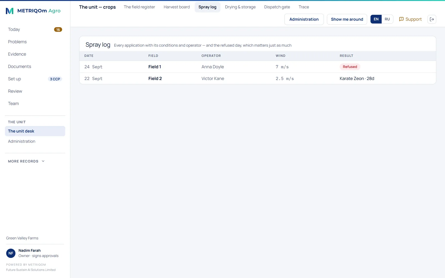Click the RESULT column header

(x=346, y=56)
